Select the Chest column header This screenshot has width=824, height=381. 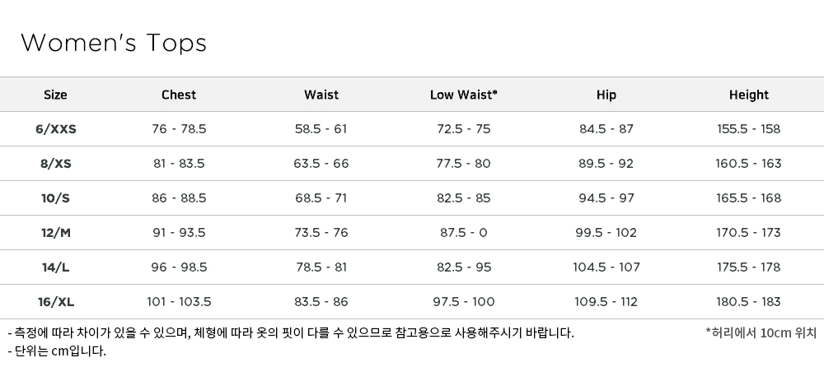[x=179, y=95]
